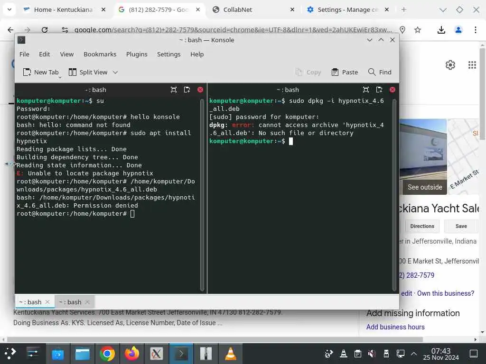The width and height of the screenshot is (486, 364).
Task: Click Add business hours link
Action: (395, 327)
